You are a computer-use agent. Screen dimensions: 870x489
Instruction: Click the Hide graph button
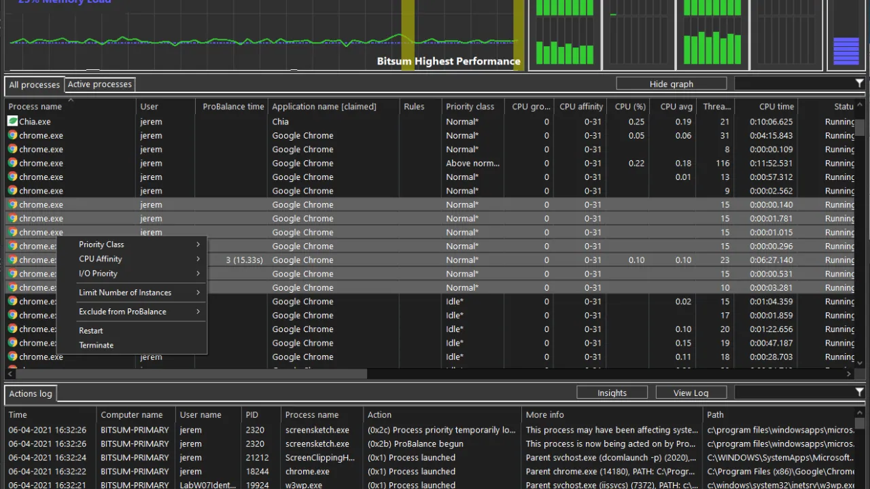click(x=672, y=84)
